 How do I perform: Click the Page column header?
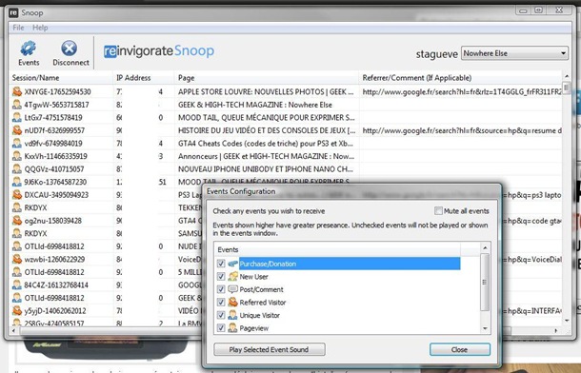(267, 78)
